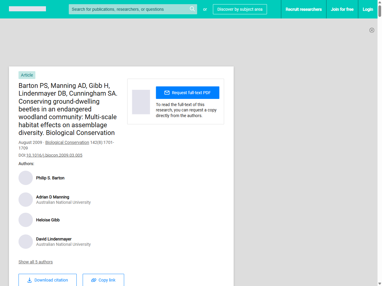The width and height of the screenshot is (382, 286).
Task: Select the envelope icon on Request full-text PDF
Action: [x=167, y=93]
